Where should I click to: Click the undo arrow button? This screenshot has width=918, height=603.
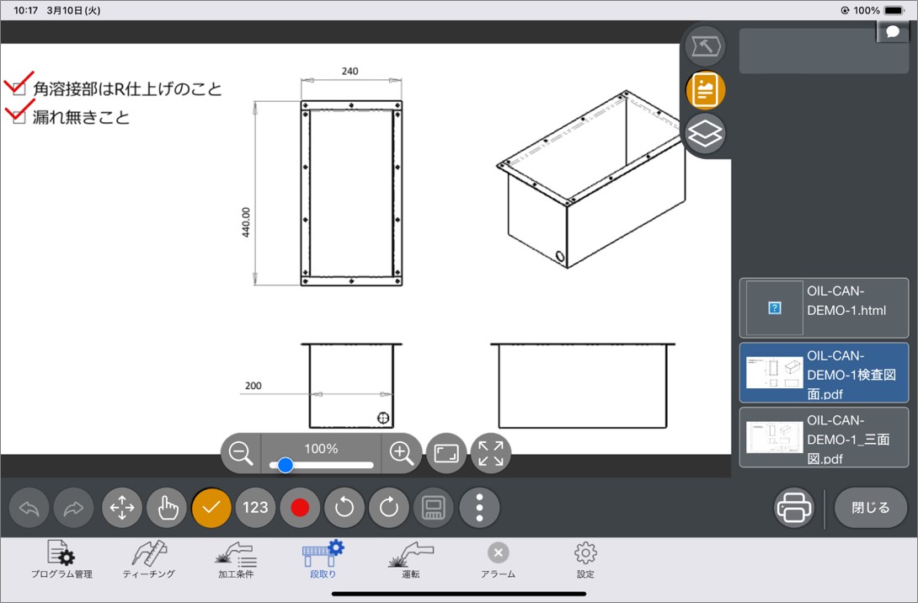pos(29,507)
